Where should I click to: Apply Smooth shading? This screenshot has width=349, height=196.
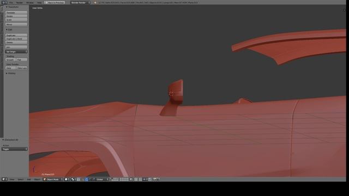10,60
